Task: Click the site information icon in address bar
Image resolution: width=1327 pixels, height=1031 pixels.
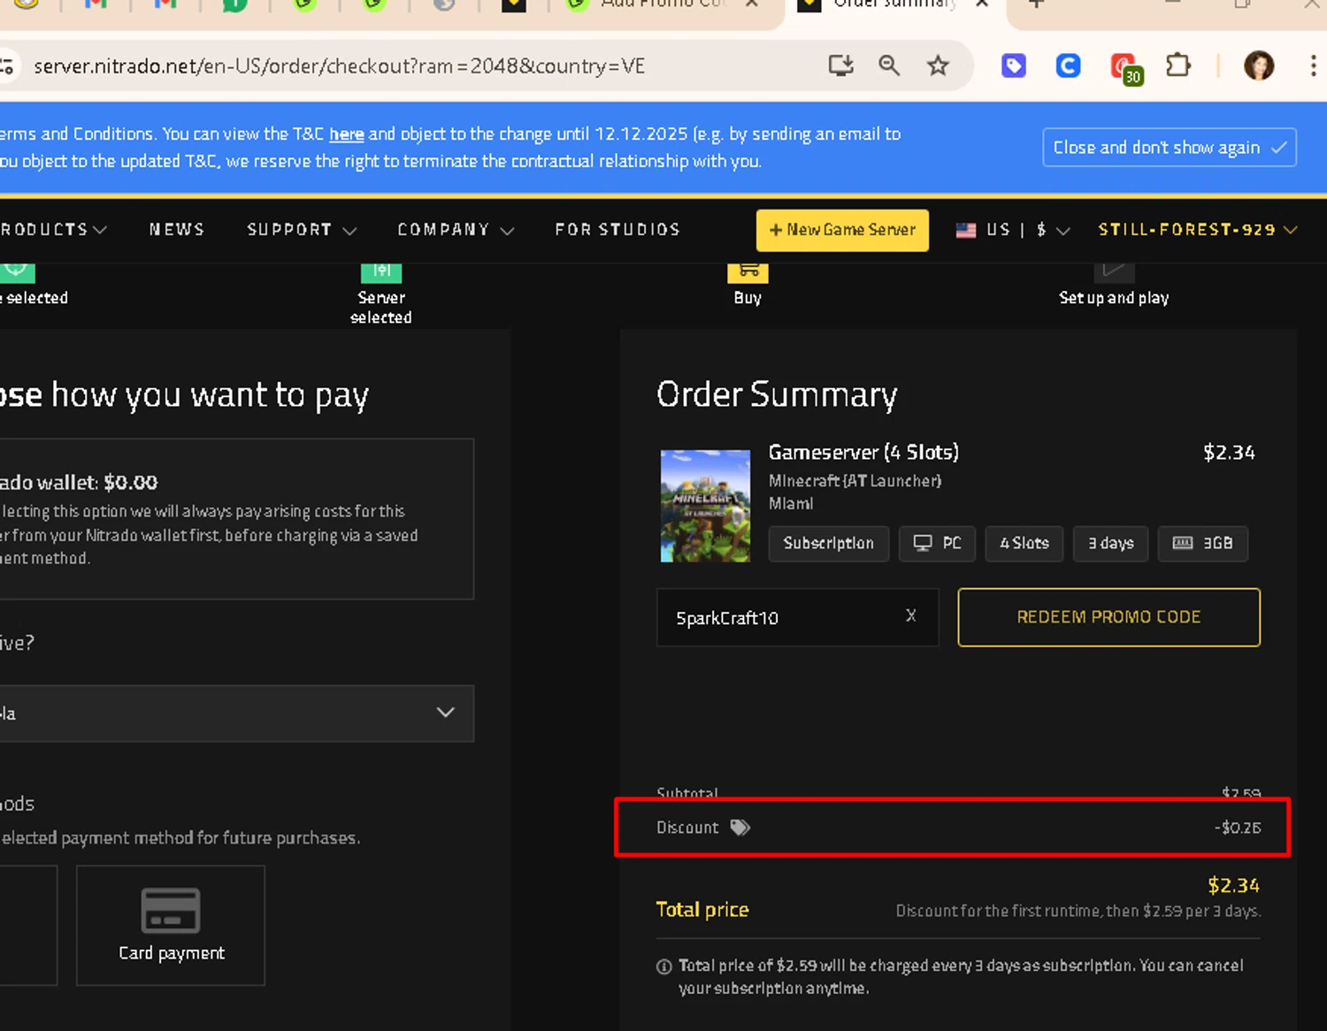Action: [x=7, y=65]
